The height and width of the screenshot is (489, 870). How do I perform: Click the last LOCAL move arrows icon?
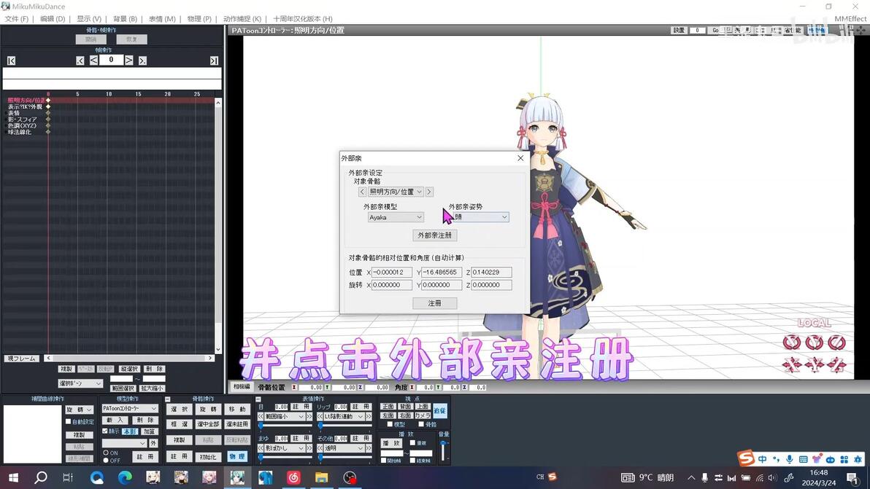coord(836,364)
